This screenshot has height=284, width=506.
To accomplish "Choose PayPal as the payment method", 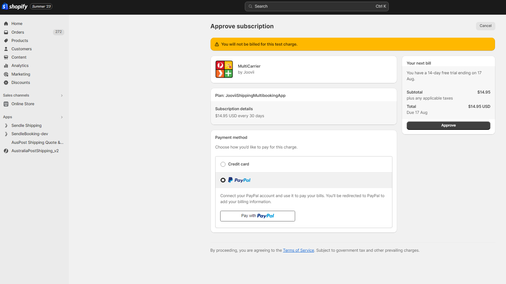I will 223,180.
